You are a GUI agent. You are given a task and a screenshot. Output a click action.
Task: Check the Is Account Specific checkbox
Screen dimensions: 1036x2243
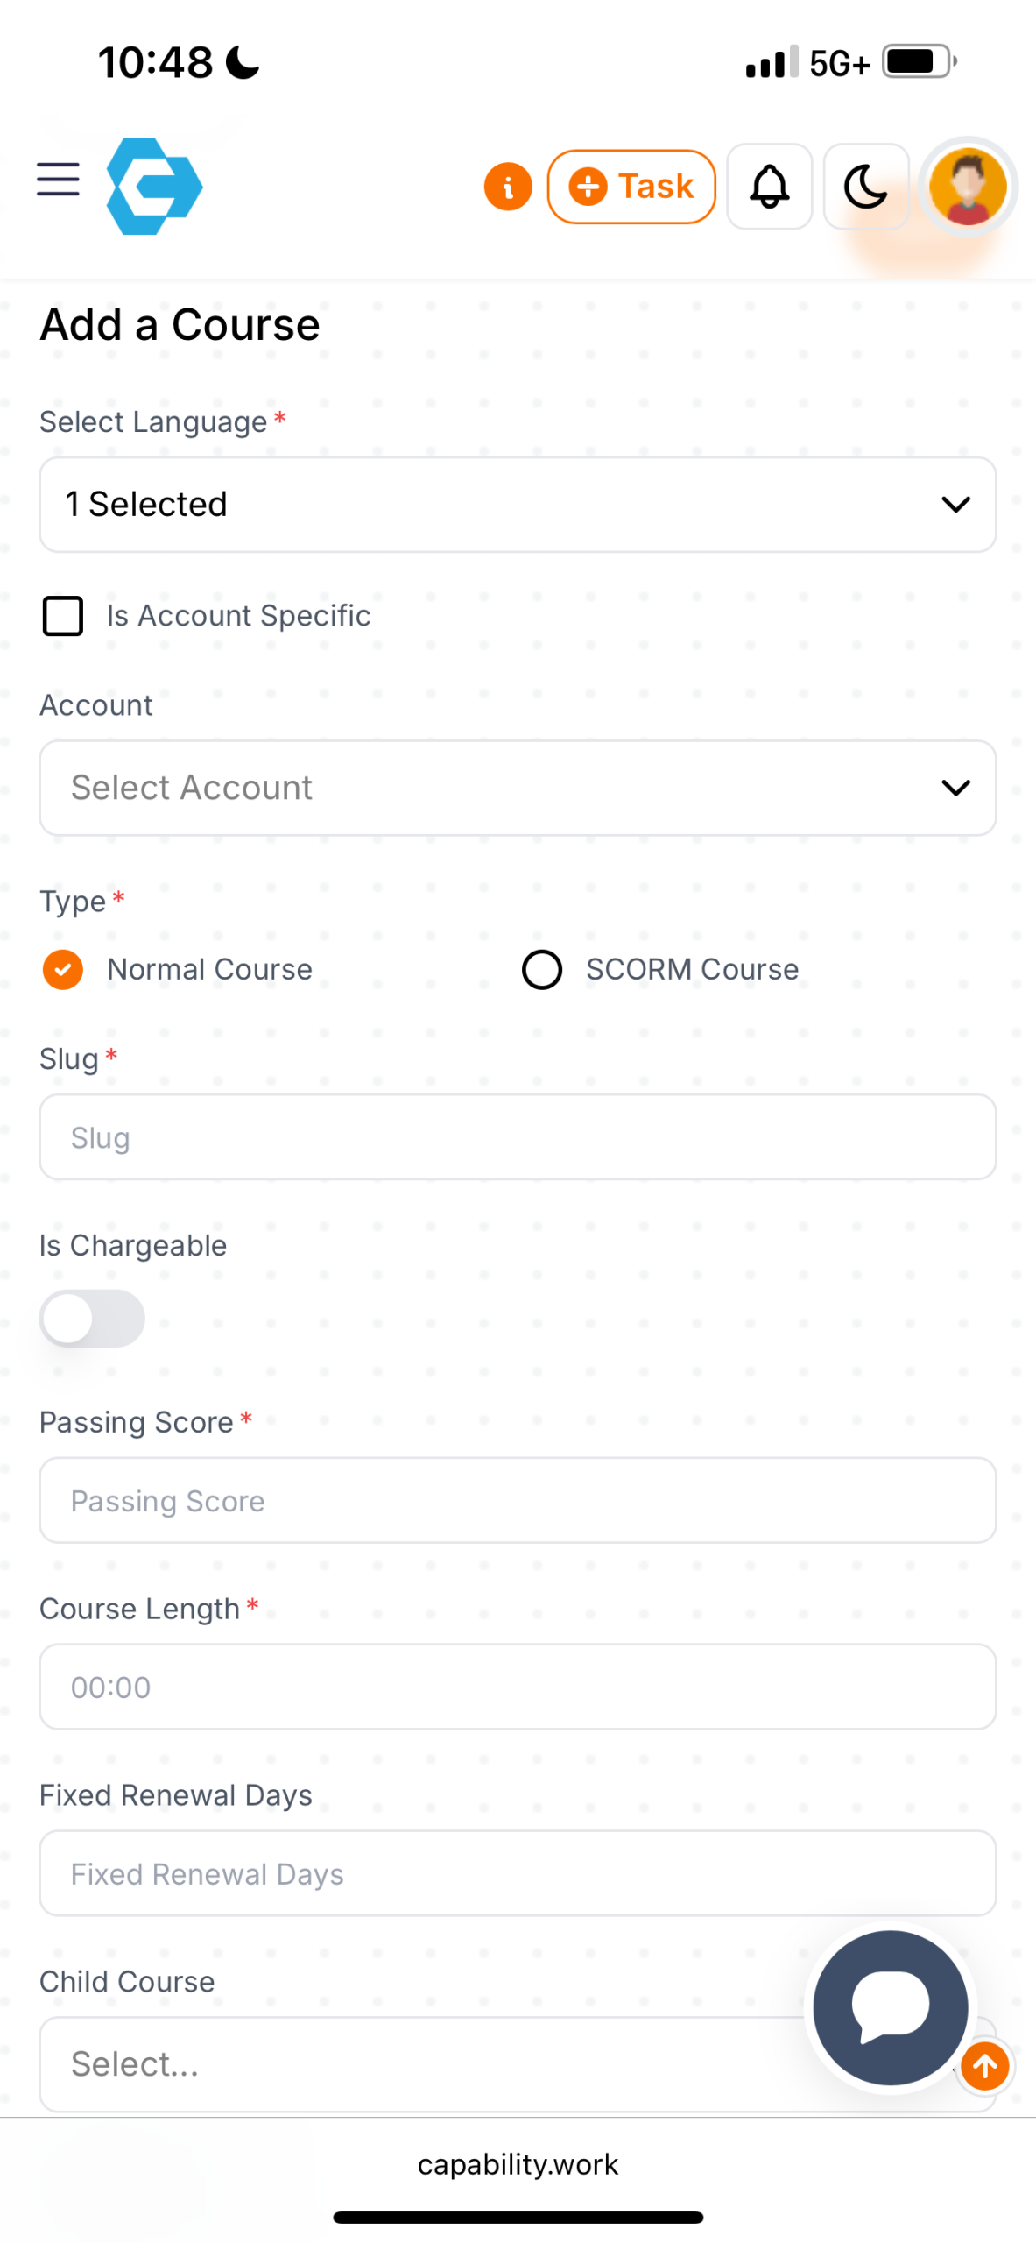[x=63, y=615]
